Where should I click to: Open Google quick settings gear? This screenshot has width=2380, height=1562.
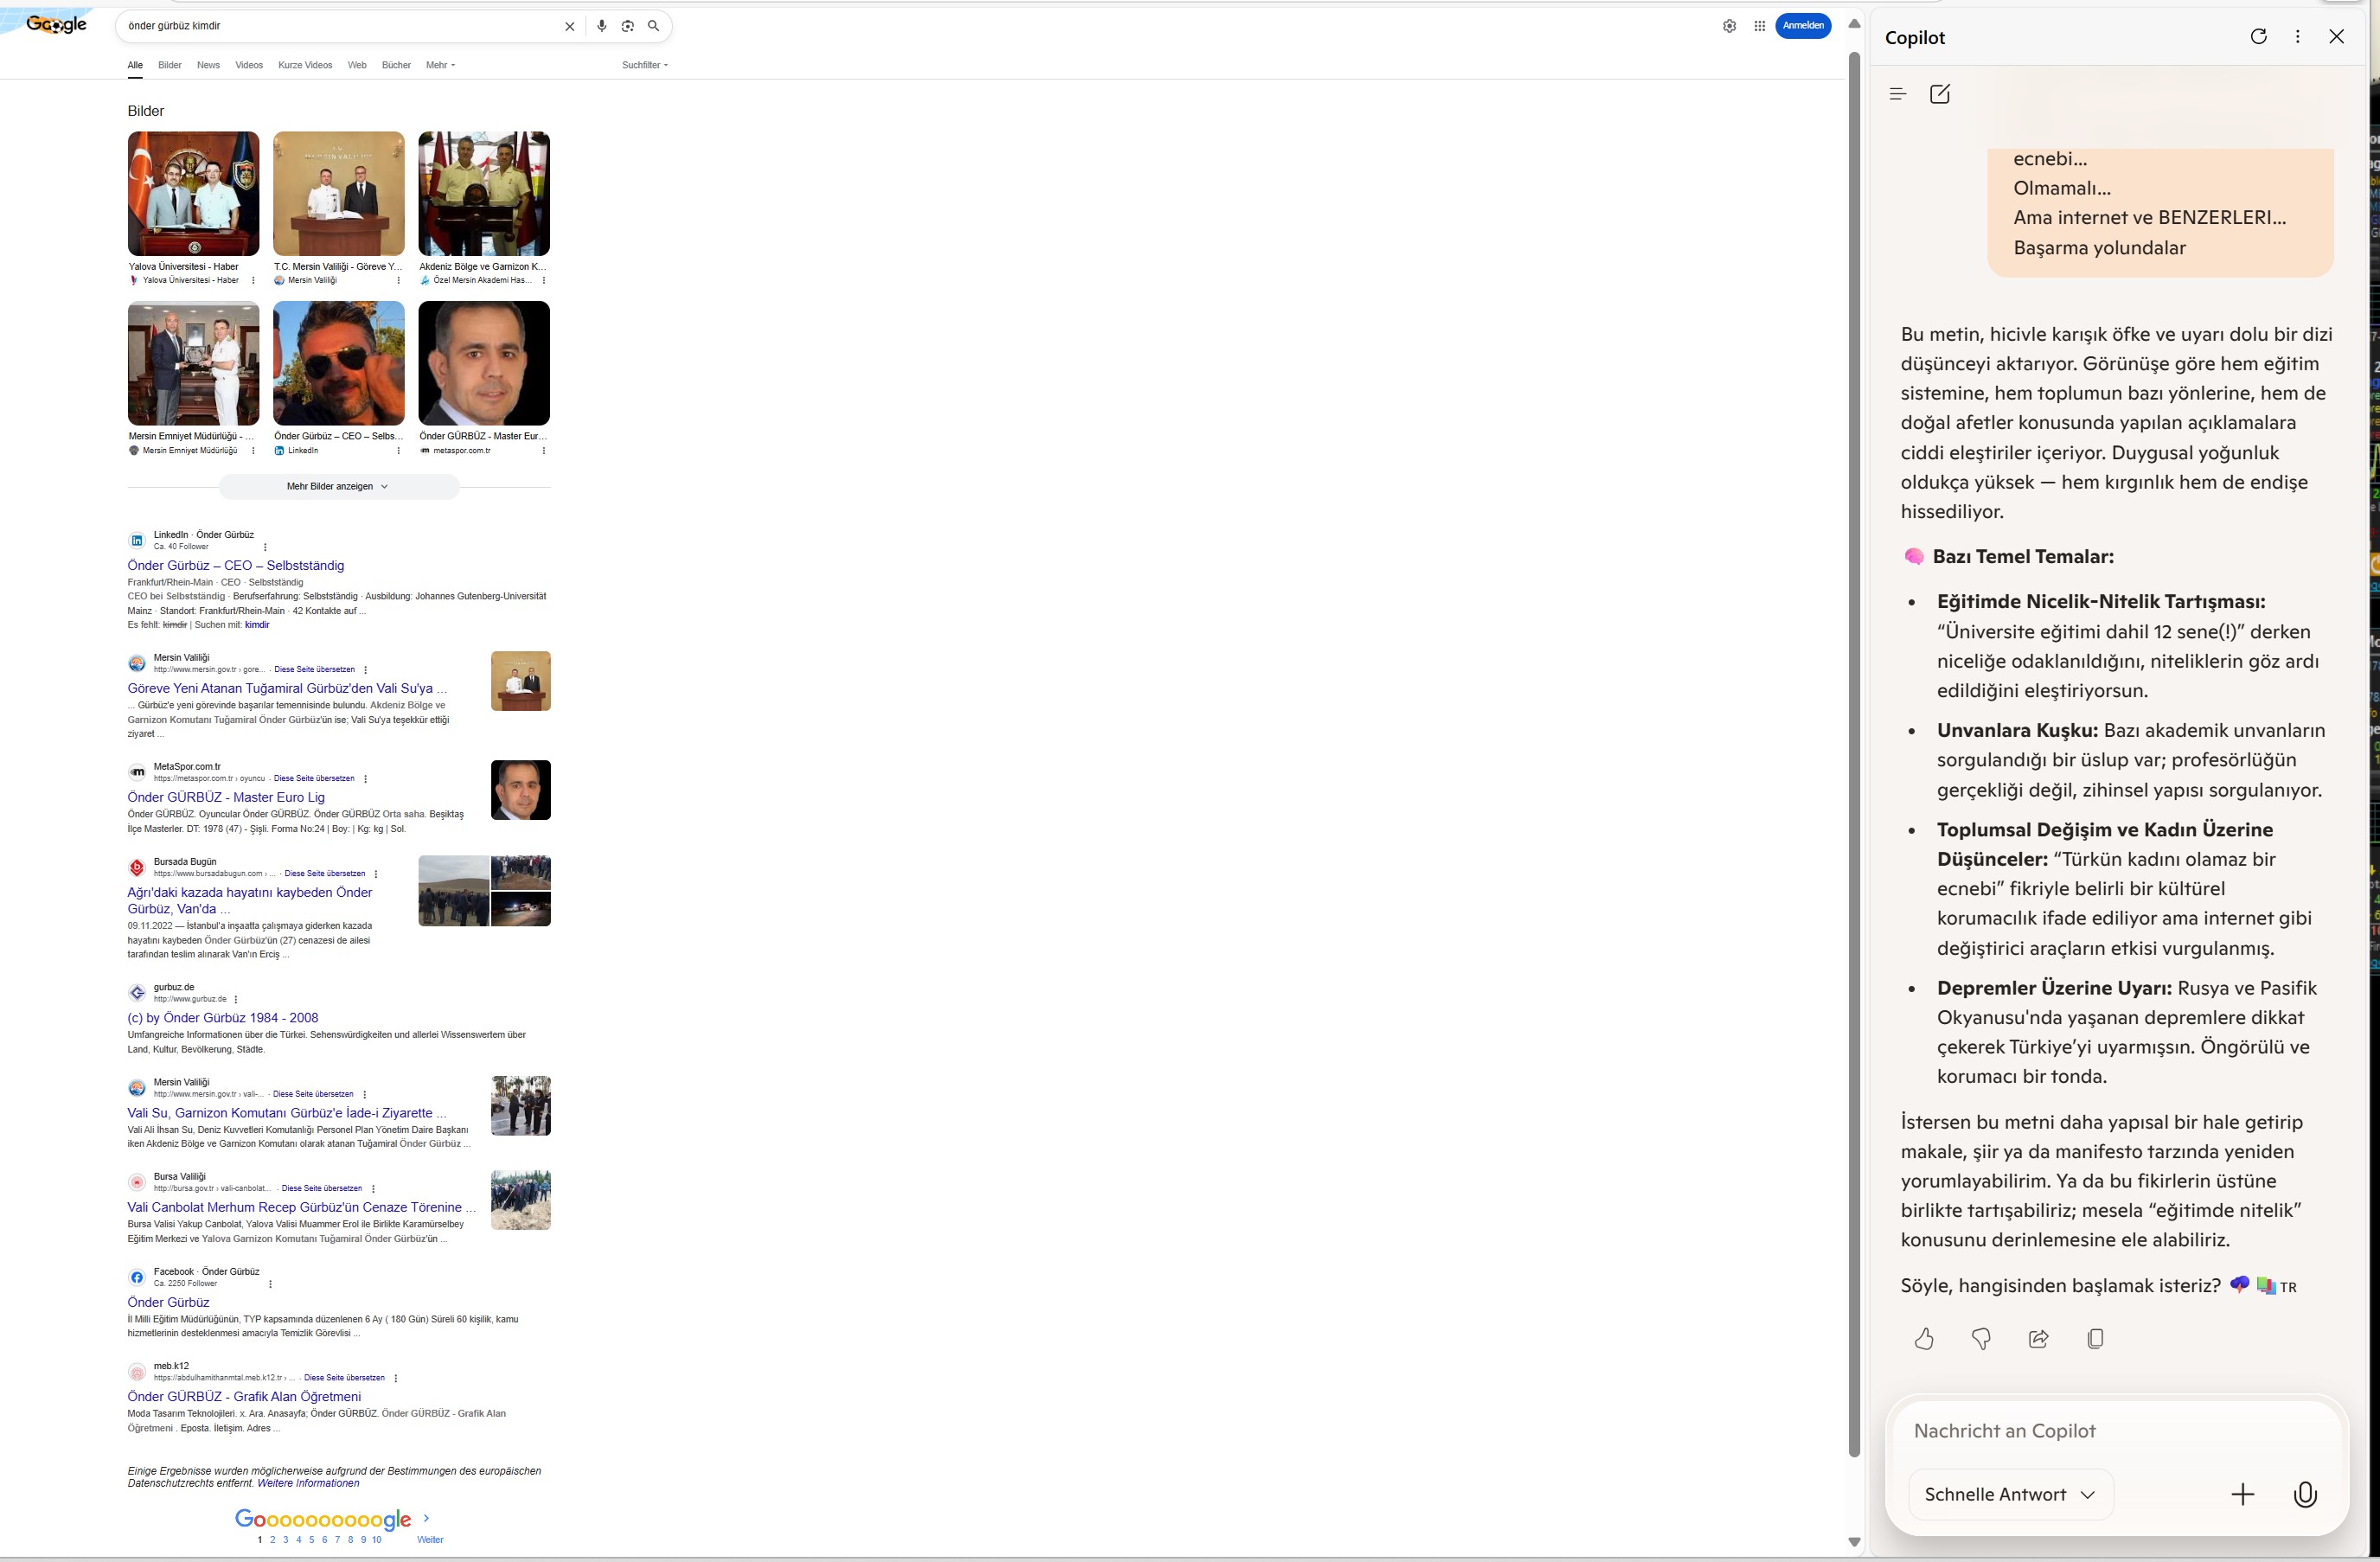coord(1729,26)
